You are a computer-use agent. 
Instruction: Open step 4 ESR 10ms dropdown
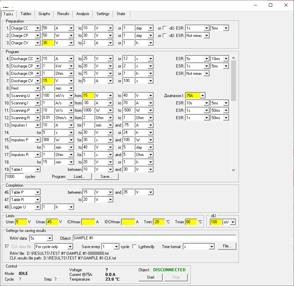tap(226, 59)
